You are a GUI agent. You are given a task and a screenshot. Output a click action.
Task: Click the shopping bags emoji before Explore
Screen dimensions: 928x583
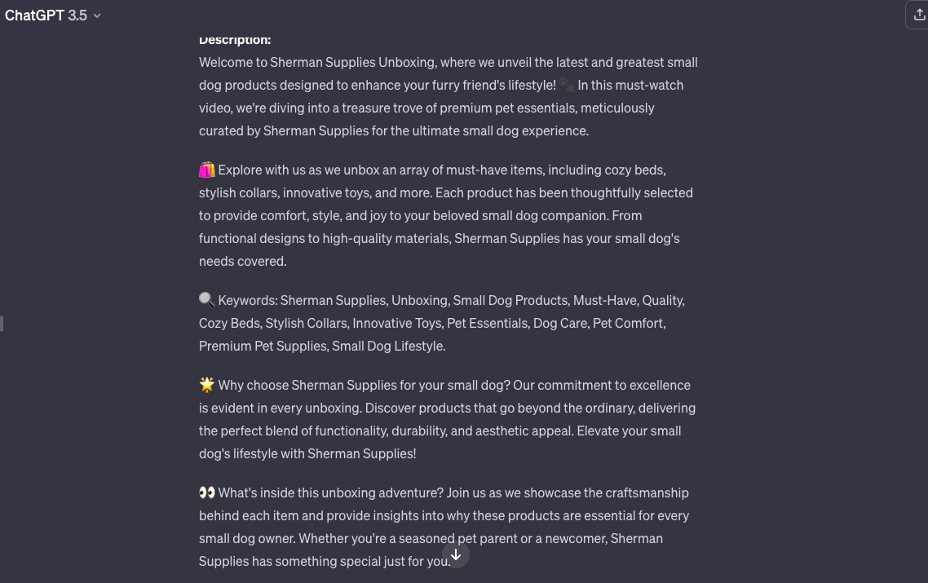(206, 170)
